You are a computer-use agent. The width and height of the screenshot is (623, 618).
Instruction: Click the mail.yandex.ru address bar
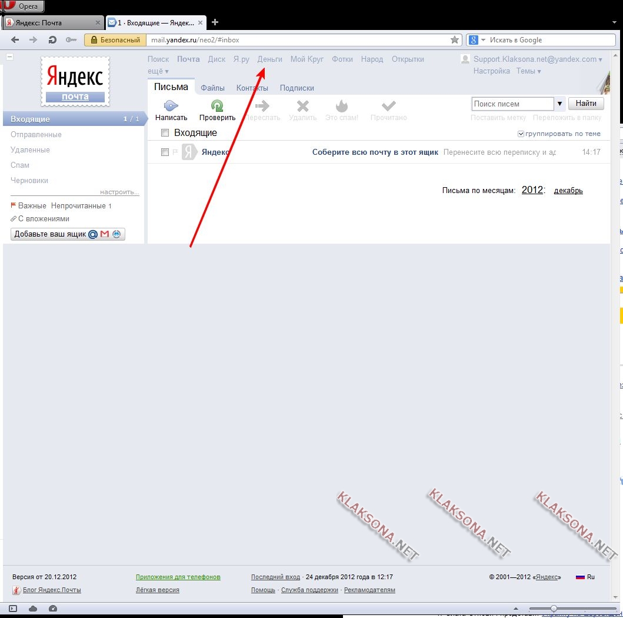pyautogui.click(x=298, y=40)
